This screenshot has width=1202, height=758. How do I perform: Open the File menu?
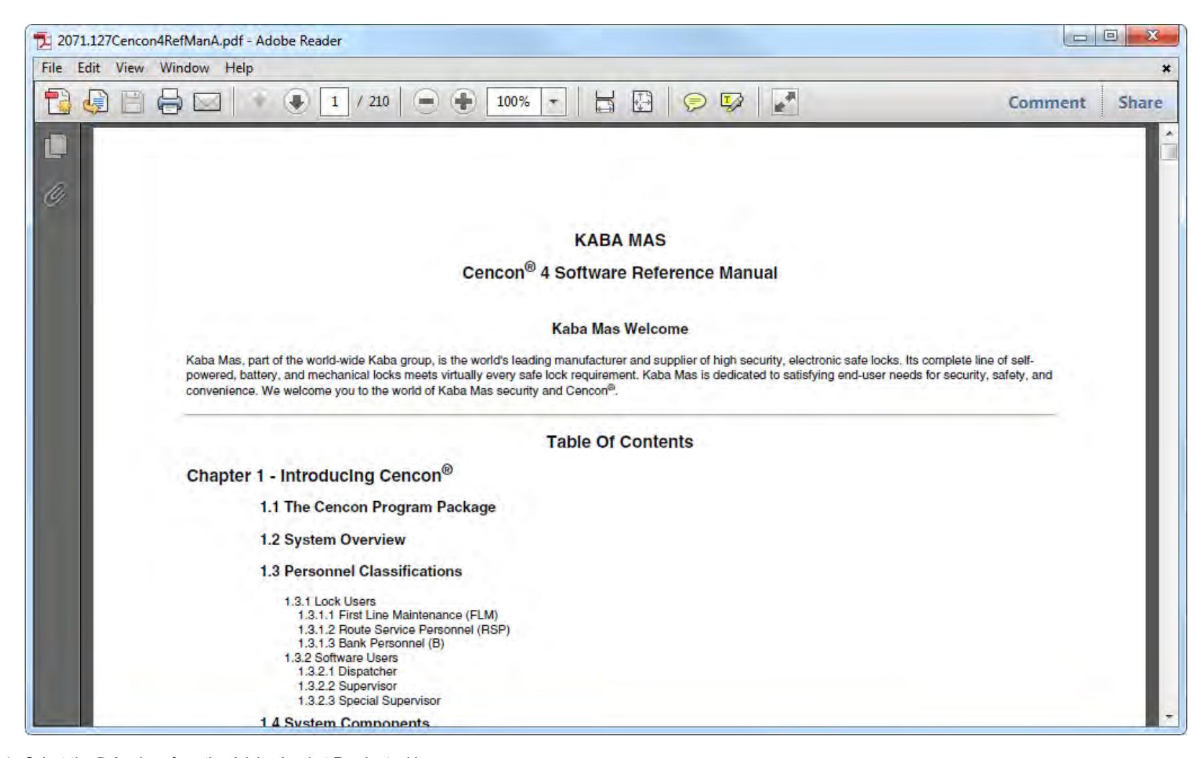51,68
